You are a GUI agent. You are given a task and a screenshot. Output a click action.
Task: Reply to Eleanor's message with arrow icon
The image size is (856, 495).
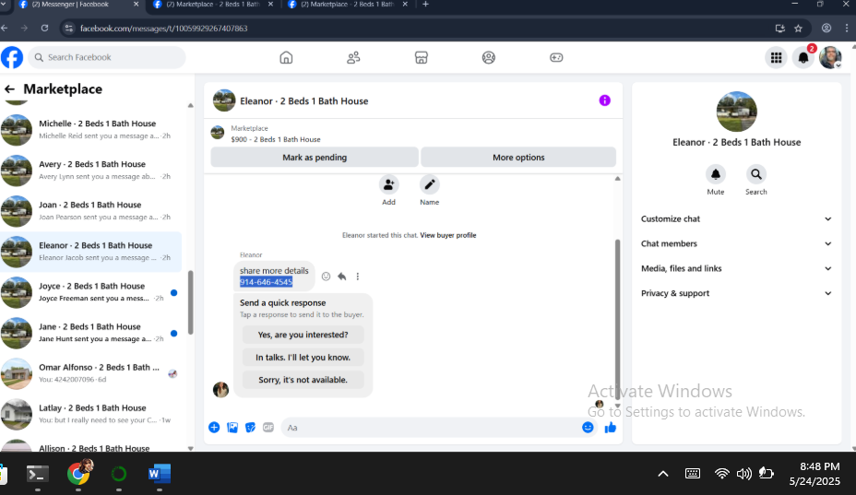tap(341, 277)
